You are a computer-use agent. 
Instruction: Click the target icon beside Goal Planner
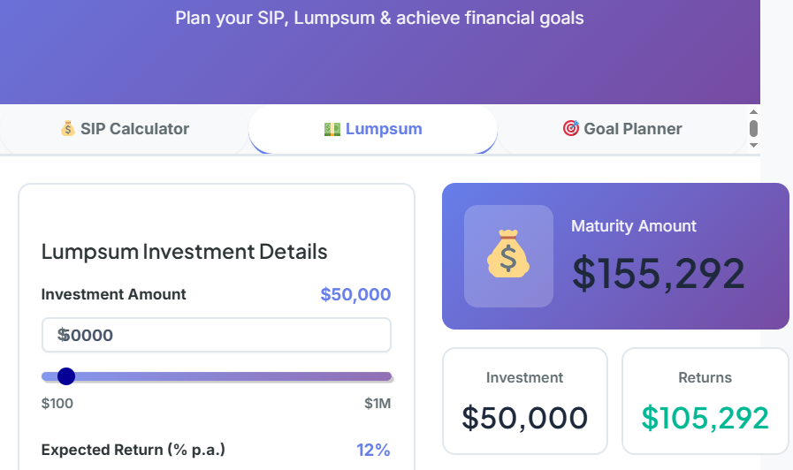571,129
